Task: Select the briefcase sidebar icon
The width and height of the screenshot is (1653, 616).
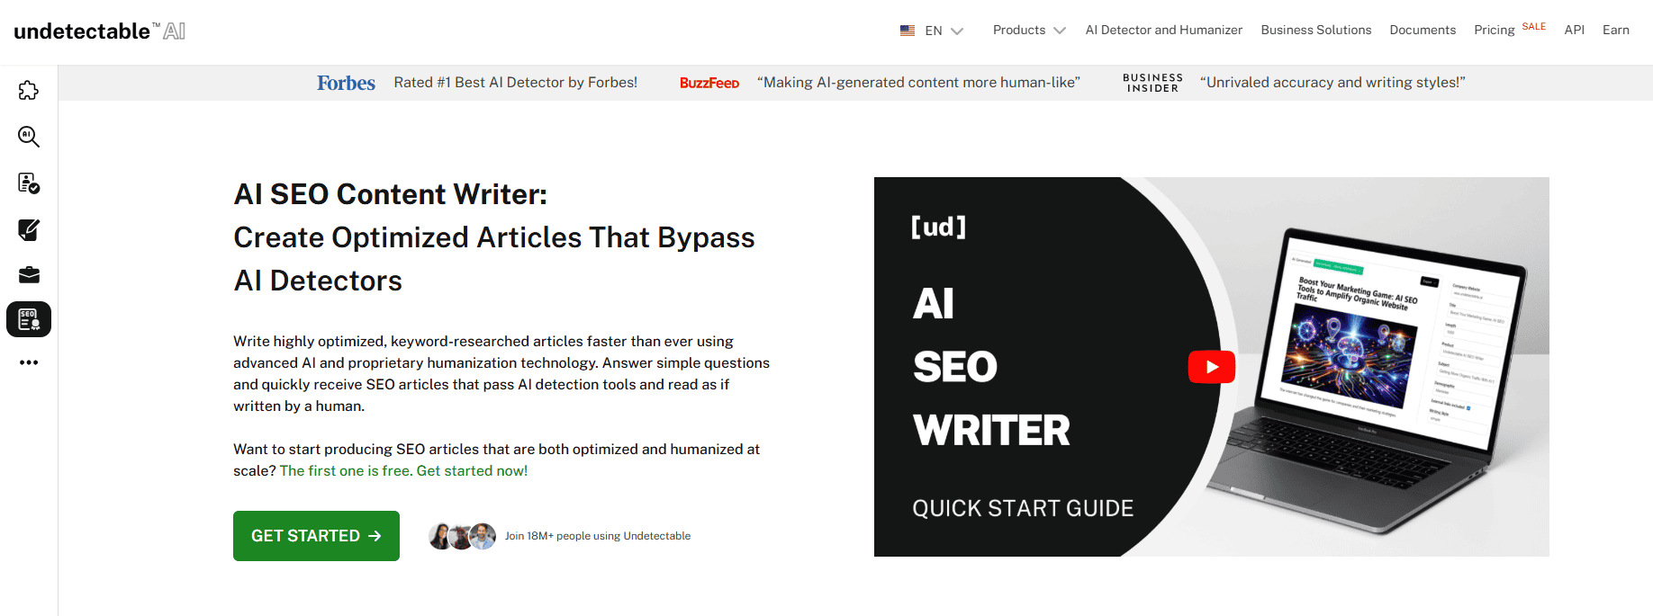Action: point(29,275)
